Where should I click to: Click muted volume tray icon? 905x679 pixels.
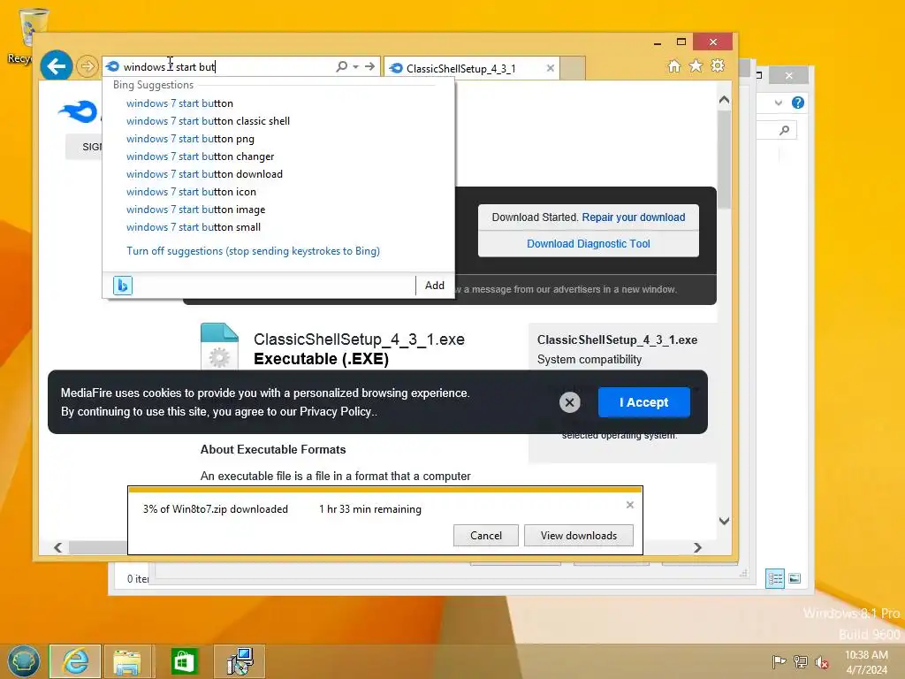pos(821,661)
